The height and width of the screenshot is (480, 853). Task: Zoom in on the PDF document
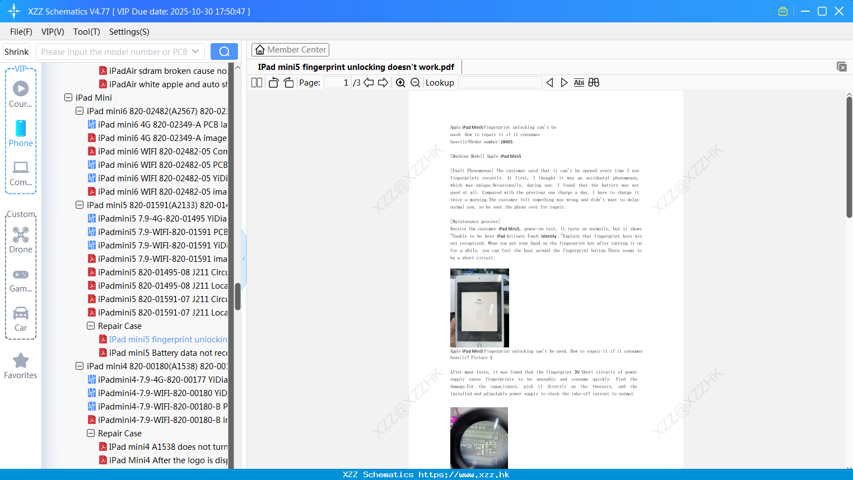[400, 83]
